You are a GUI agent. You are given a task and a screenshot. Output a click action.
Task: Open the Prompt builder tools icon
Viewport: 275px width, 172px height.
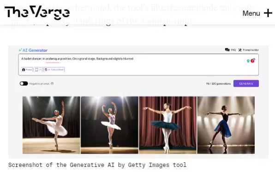point(240,50)
